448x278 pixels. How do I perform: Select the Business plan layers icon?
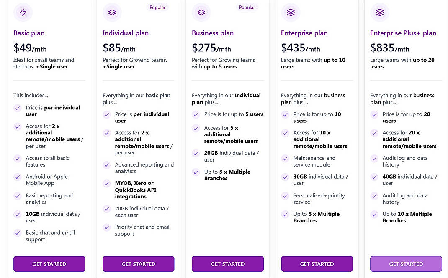[201, 13]
